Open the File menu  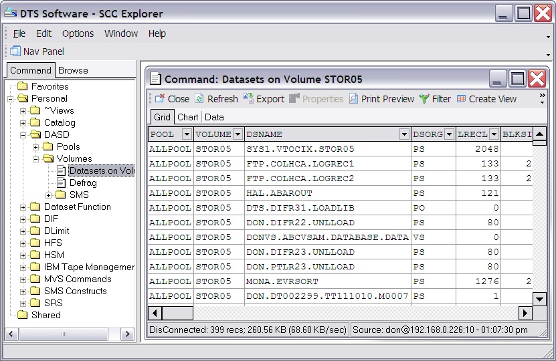pos(19,33)
